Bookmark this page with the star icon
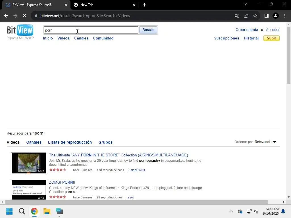This screenshot has height=218, width=291. click(255, 16)
